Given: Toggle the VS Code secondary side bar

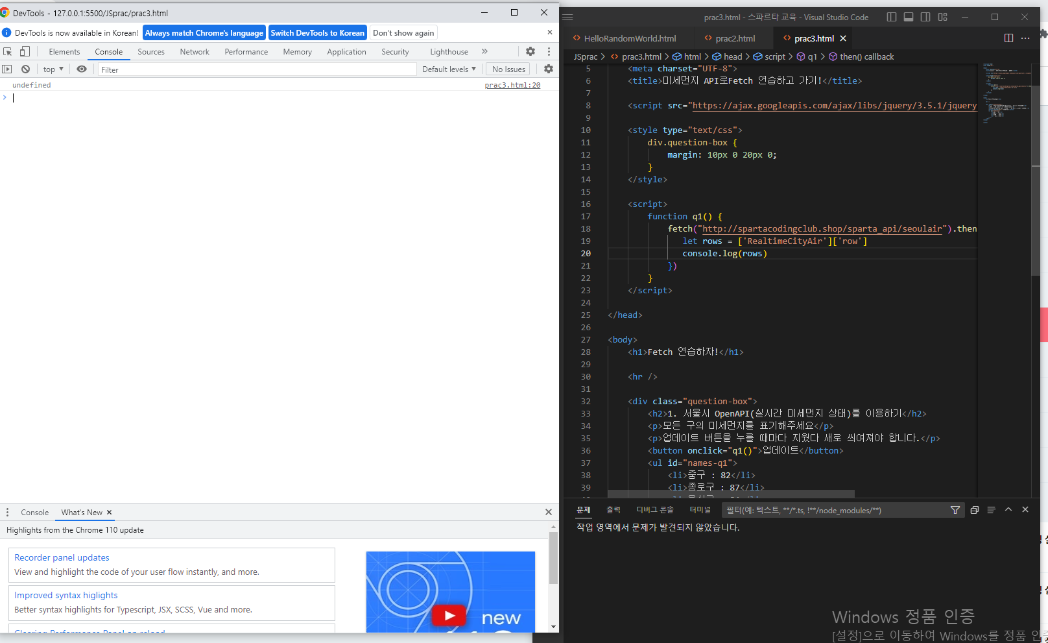Looking at the screenshot, I should point(925,18).
